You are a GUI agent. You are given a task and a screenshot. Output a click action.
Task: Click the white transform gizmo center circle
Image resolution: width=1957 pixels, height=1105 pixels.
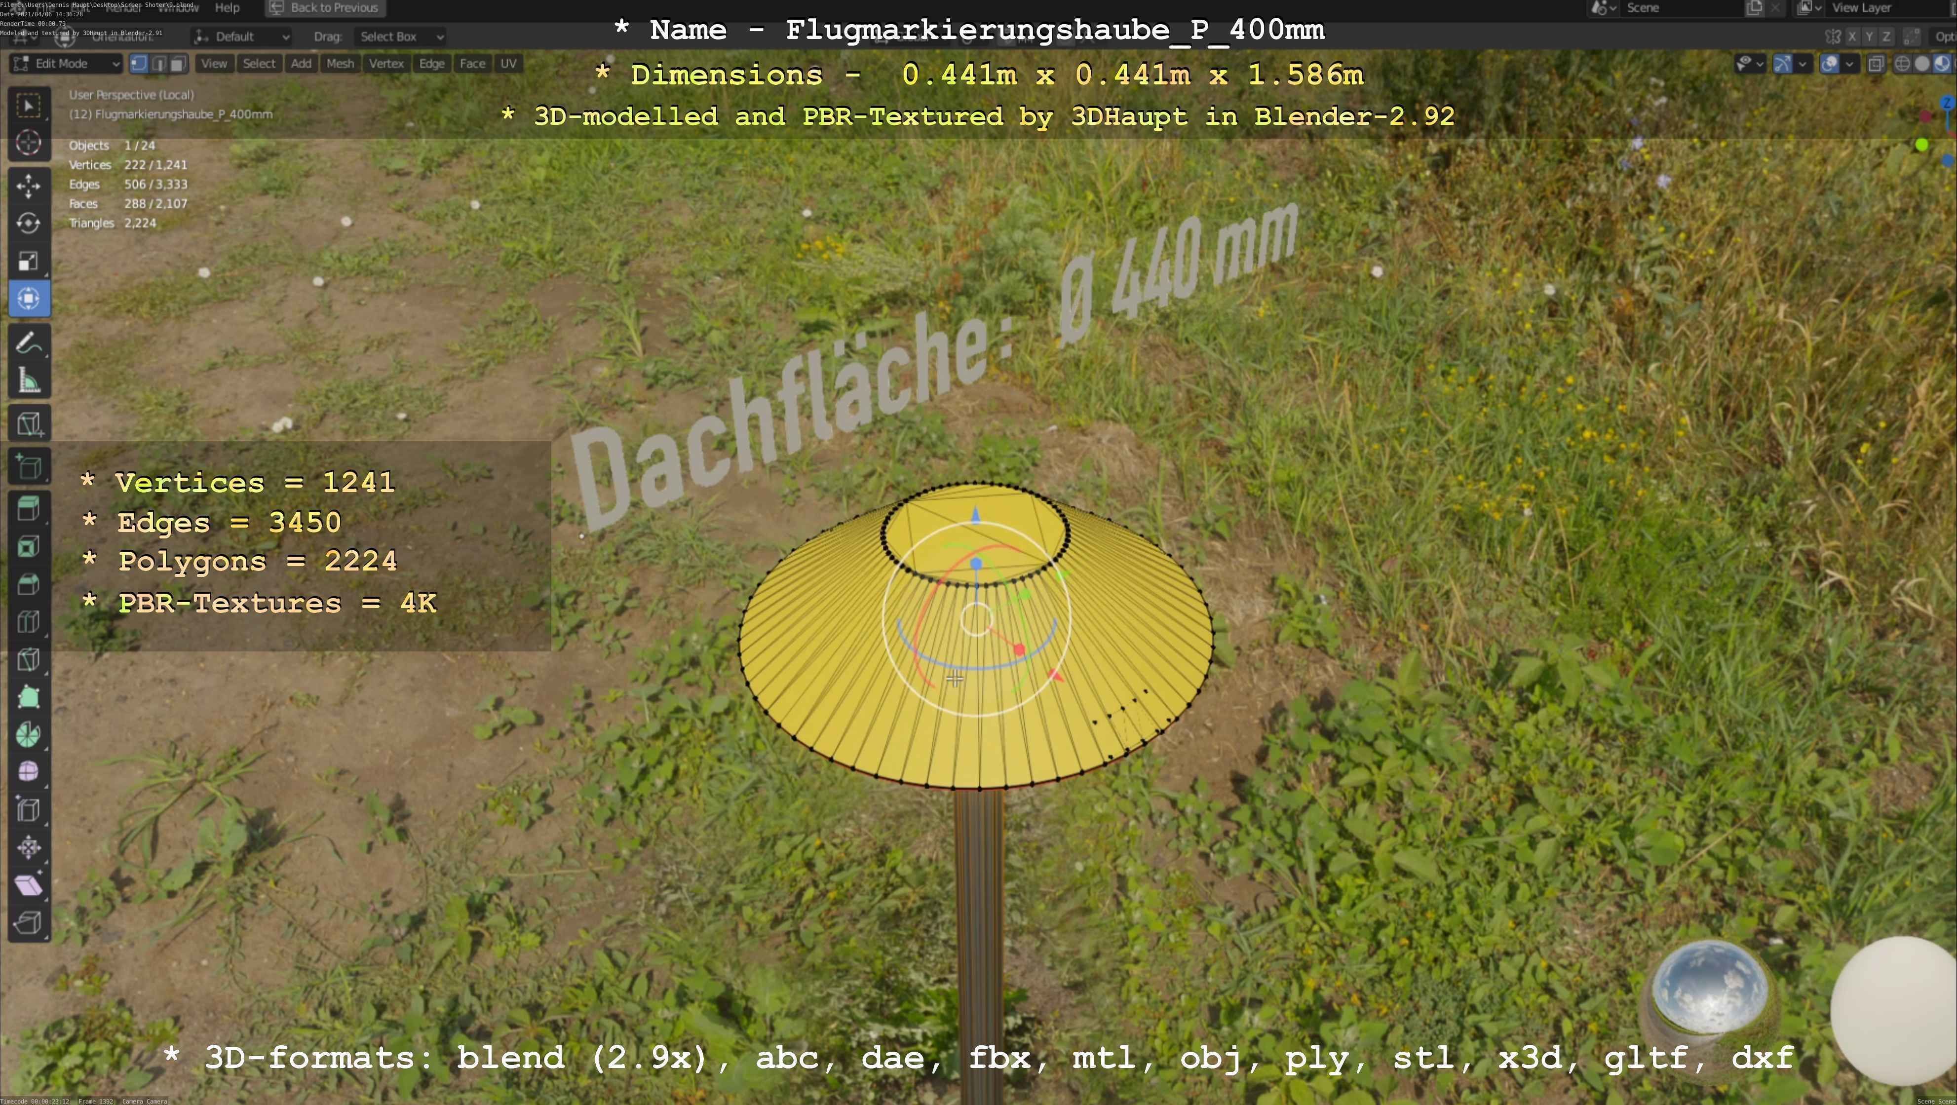pyautogui.click(x=977, y=620)
